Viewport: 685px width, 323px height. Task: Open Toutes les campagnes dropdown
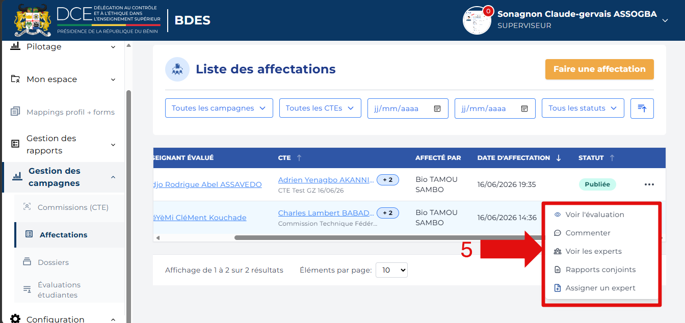click(x=219, y=108)
